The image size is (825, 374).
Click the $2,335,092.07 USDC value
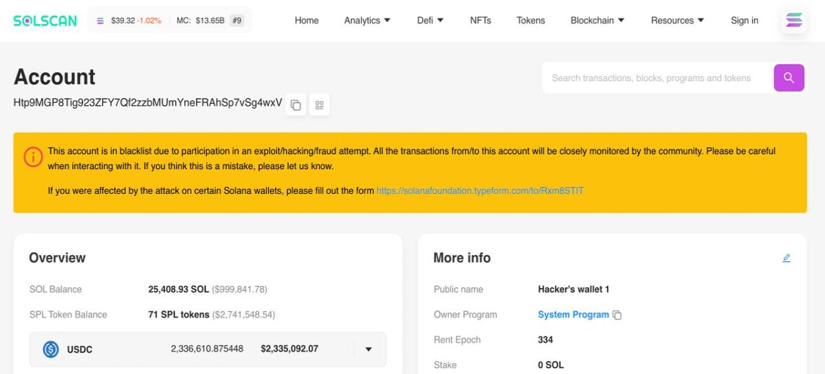coord(289,349)
